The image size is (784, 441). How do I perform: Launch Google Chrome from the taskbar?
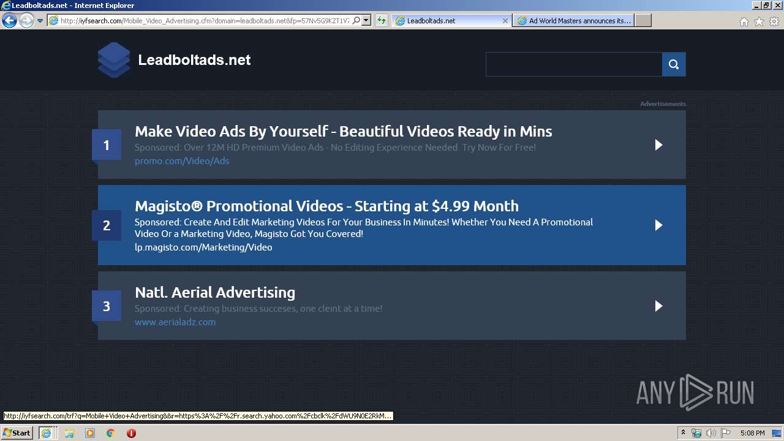coord(111,433)
